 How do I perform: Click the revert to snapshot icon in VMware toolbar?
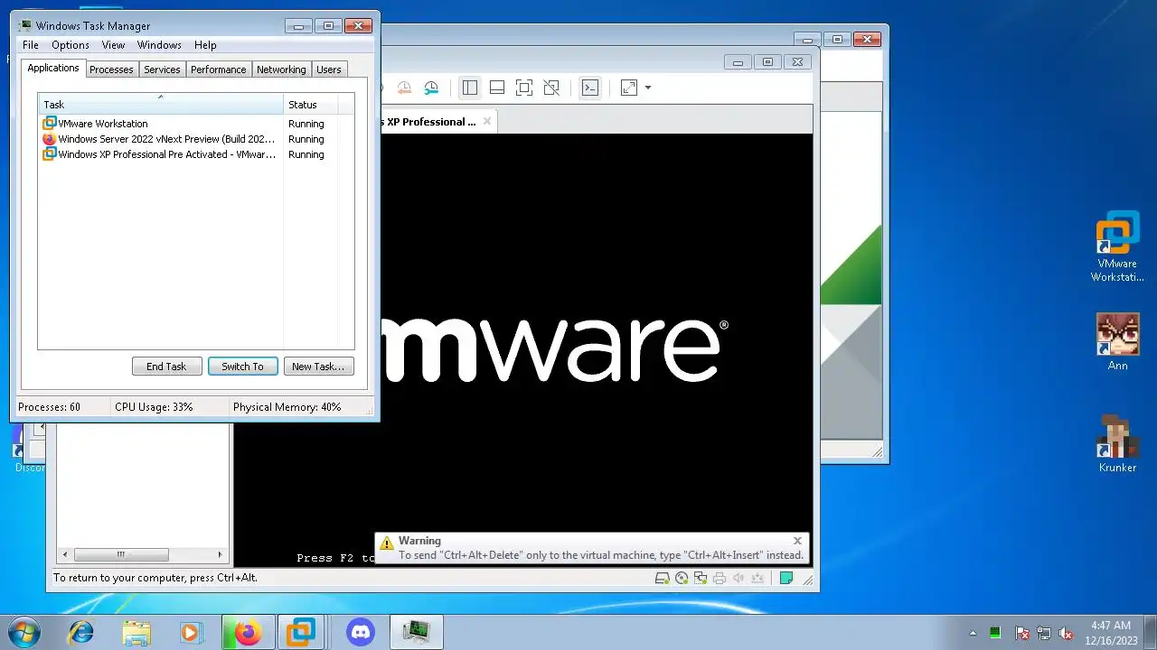[404, 88]
